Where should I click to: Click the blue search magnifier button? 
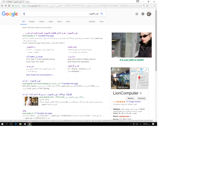(x=102, y=14)
